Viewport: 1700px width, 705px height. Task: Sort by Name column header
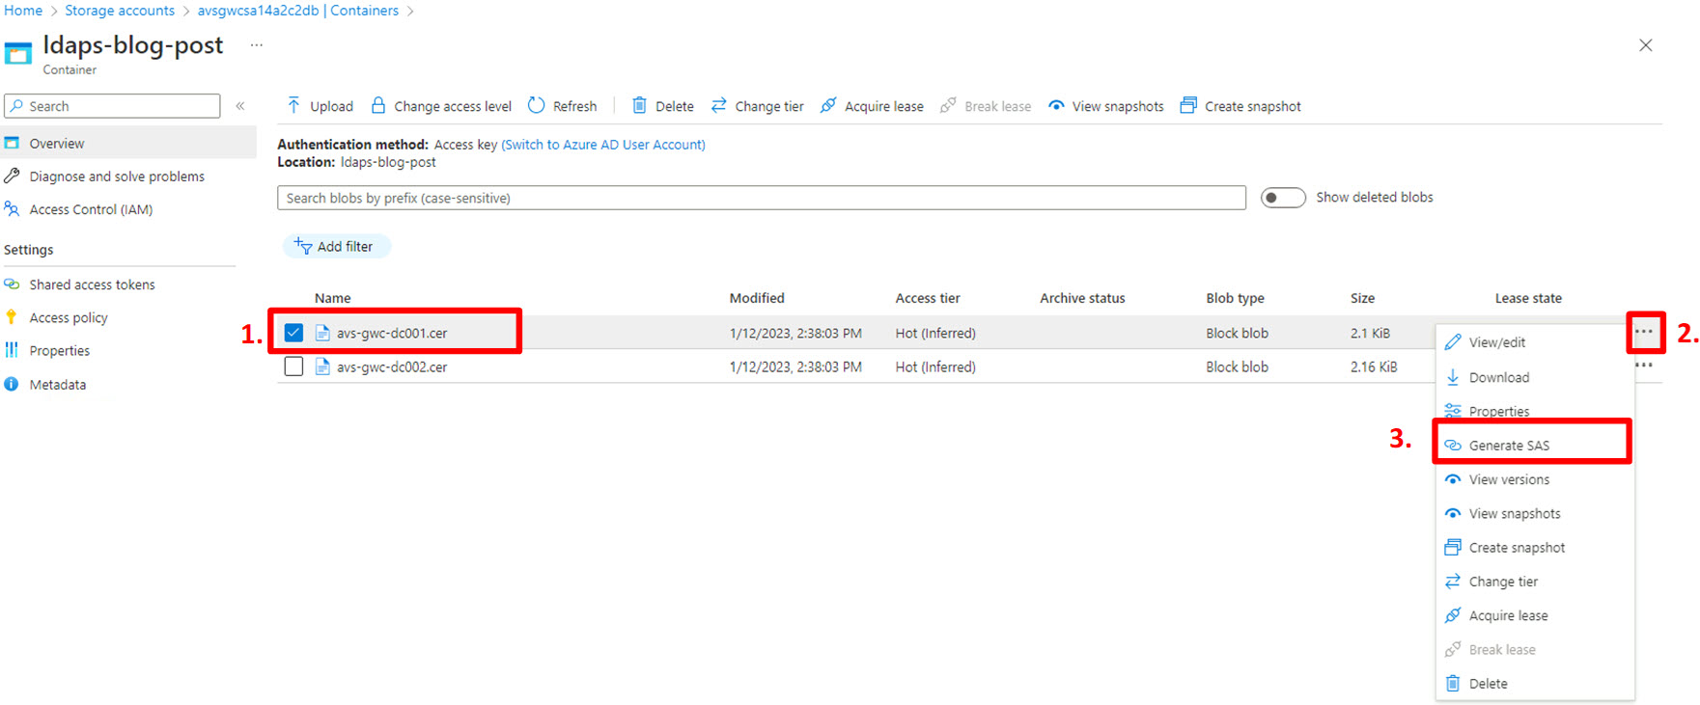point(333,298)
